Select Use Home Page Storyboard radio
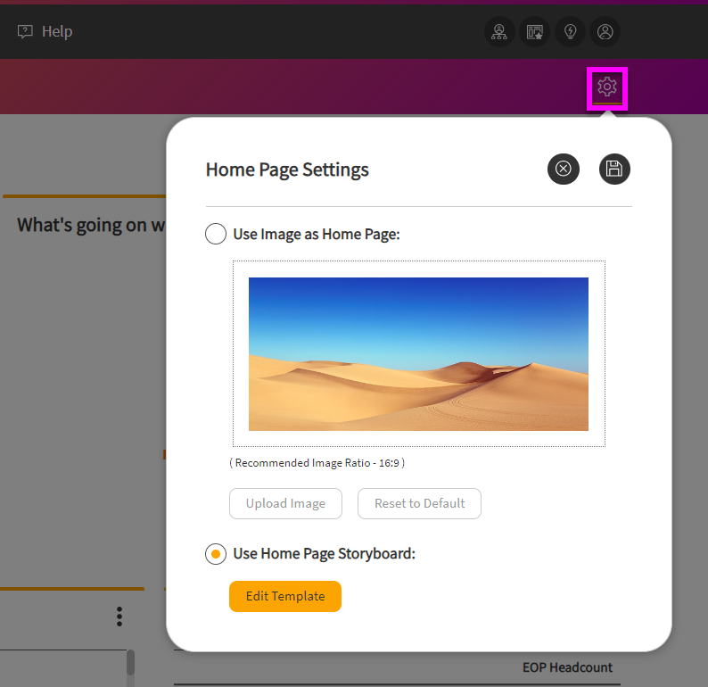Viewport: 708px width, 687px height. coord(216,554)
